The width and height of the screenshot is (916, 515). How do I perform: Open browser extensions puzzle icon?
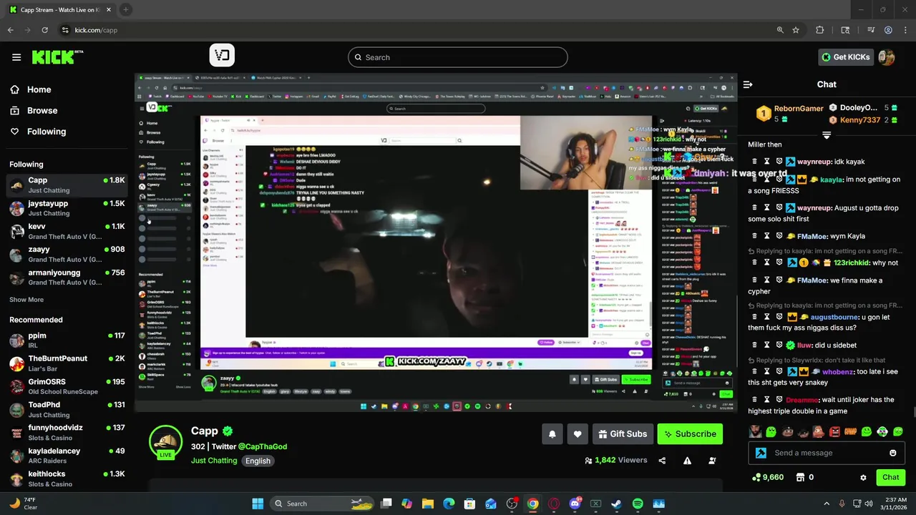(820, 30)
